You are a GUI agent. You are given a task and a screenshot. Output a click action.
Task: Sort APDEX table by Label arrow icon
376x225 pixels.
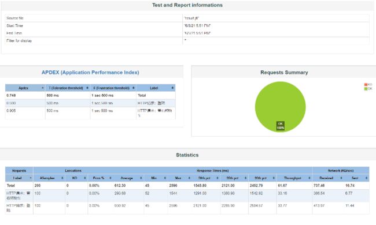pyautogui.click(x=172, y=88)
